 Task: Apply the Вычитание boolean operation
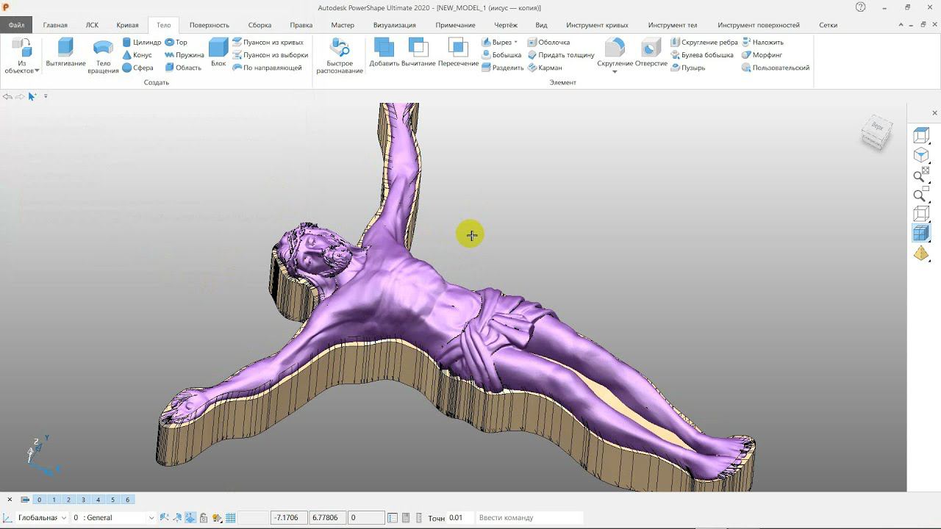coord(418,53)
